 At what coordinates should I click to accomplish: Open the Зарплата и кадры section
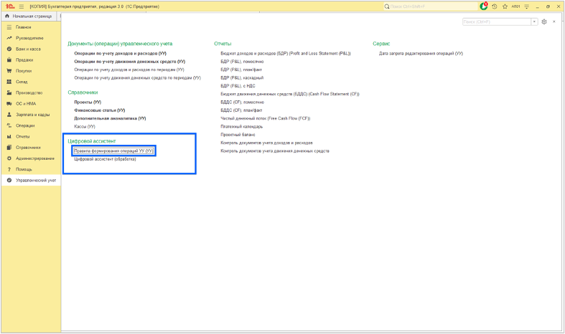point(32,115)
